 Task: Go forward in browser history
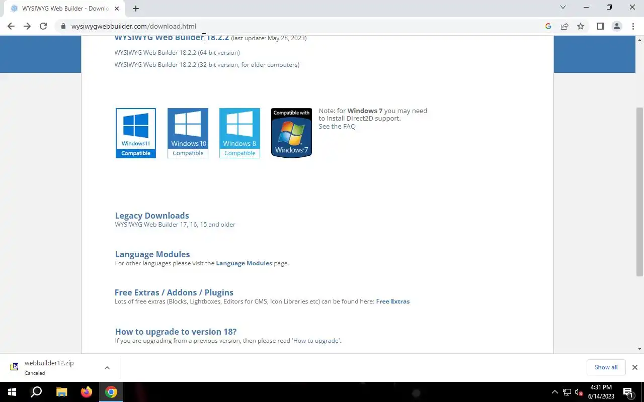tap(27, 26)
